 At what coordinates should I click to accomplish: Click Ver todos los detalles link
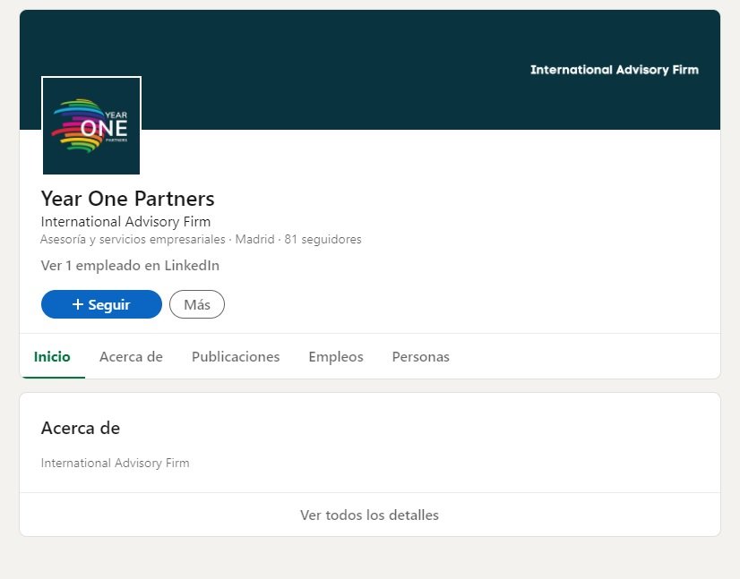click(369, 515)
